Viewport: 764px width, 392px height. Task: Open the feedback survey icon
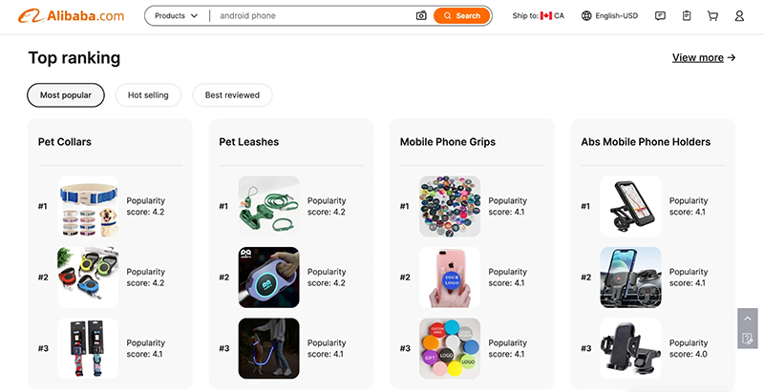[x=748, y=339]
